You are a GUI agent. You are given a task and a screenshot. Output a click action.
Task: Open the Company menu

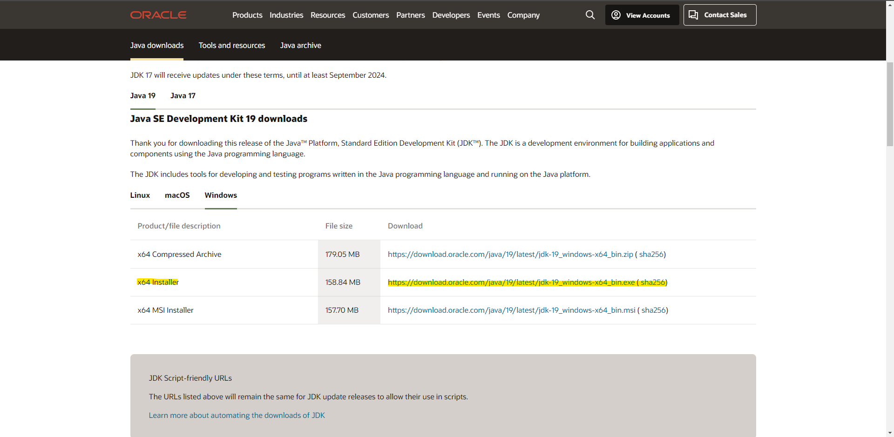(x=523, y=15)
